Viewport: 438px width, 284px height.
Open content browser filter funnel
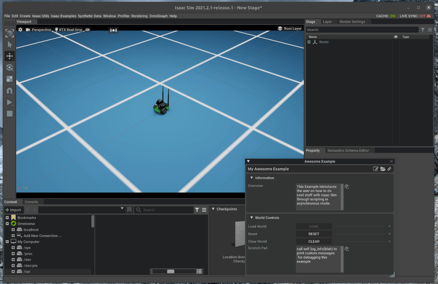[x=197, y=210]
